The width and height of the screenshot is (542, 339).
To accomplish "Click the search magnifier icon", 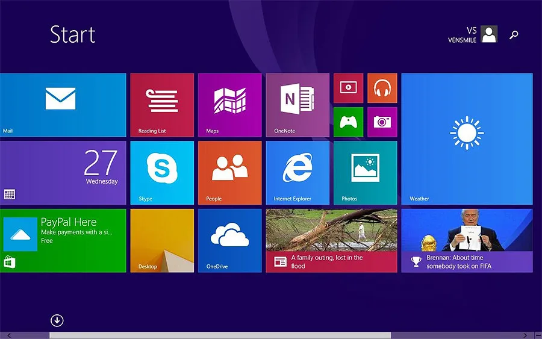I will click(x=514, y=34).
